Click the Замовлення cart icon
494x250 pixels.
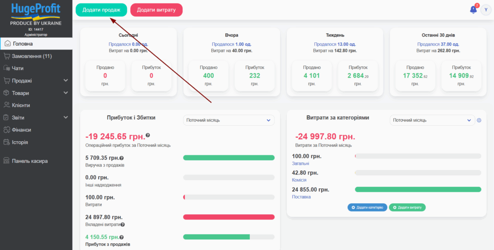7,56
